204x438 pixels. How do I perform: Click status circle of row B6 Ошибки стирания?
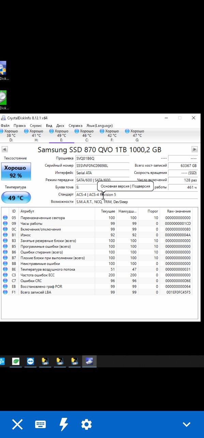coord(5,252)
